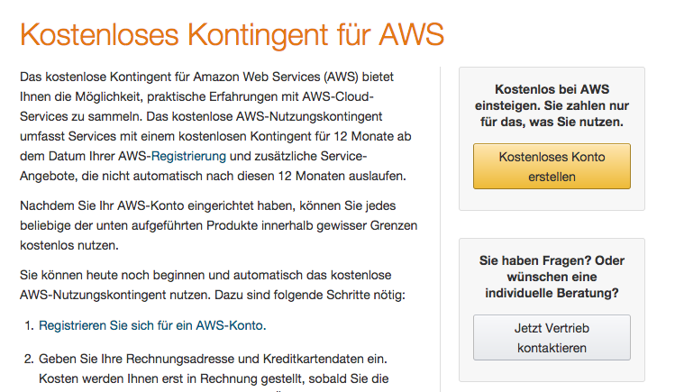Click the "Kostenlos bei AWS einsteigen" sidebar text
675x392 pixels.
coord(552,89)
